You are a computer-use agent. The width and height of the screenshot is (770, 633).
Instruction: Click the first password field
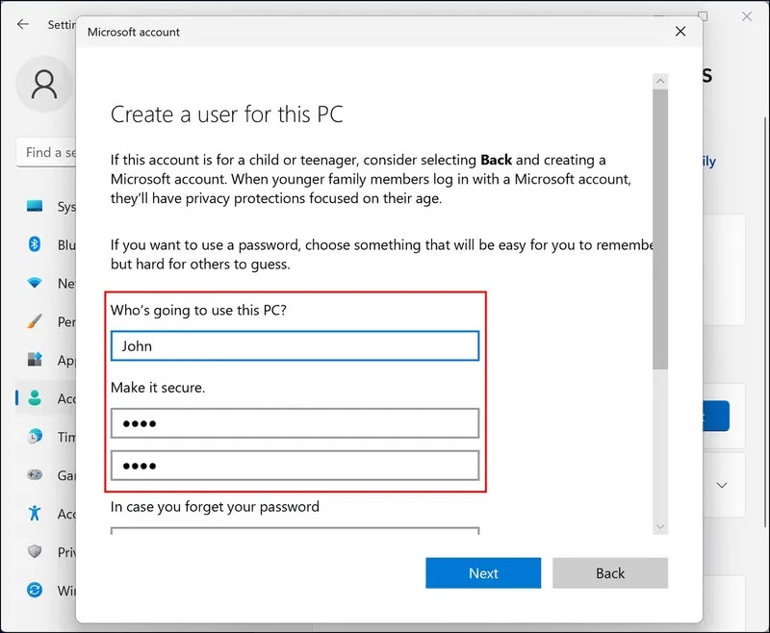click(295, 423)
